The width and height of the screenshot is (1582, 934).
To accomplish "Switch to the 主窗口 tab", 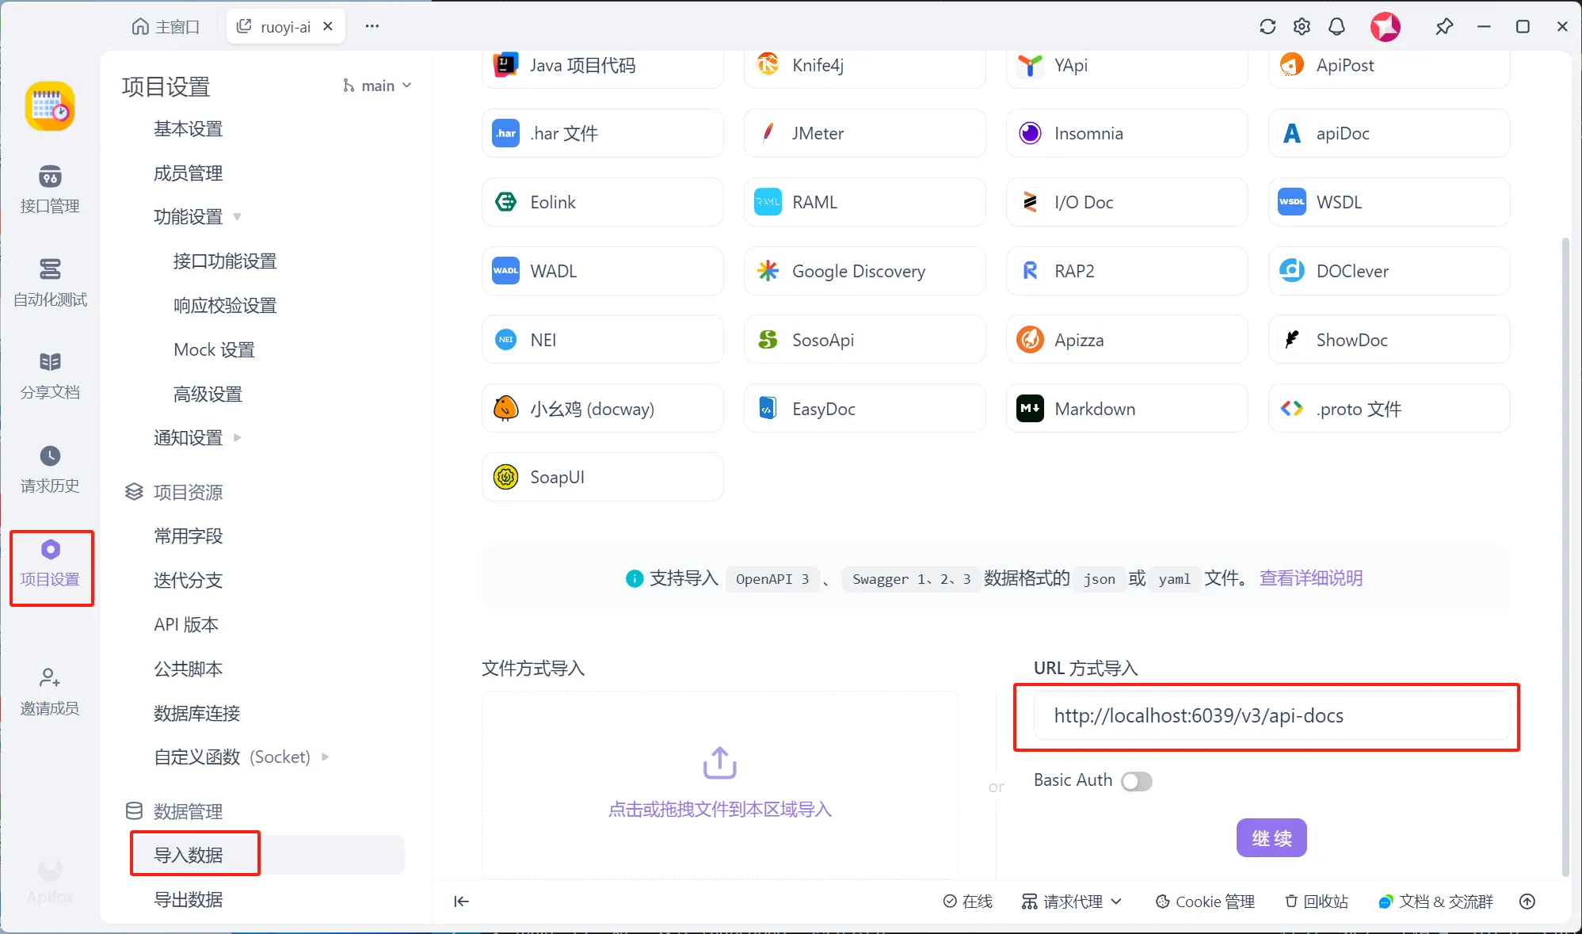I will point(166,27).
